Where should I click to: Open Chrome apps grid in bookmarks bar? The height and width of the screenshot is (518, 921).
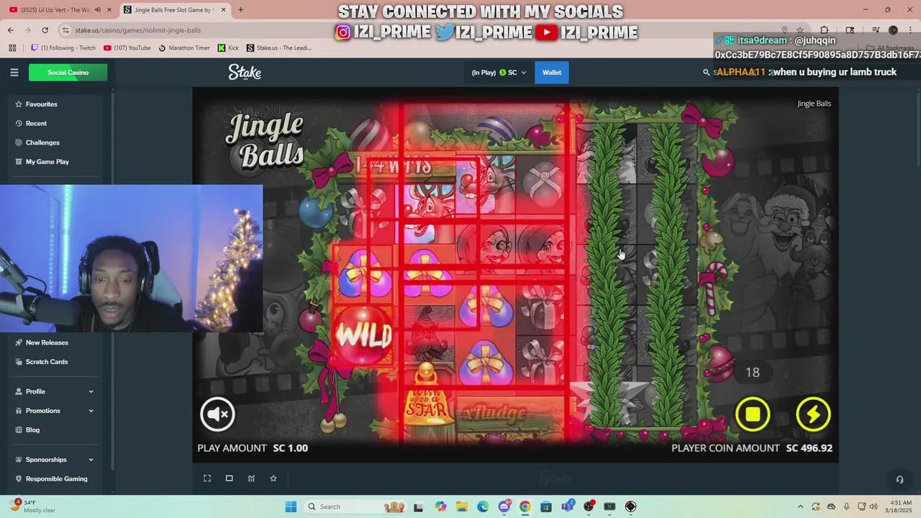[12, 48]
